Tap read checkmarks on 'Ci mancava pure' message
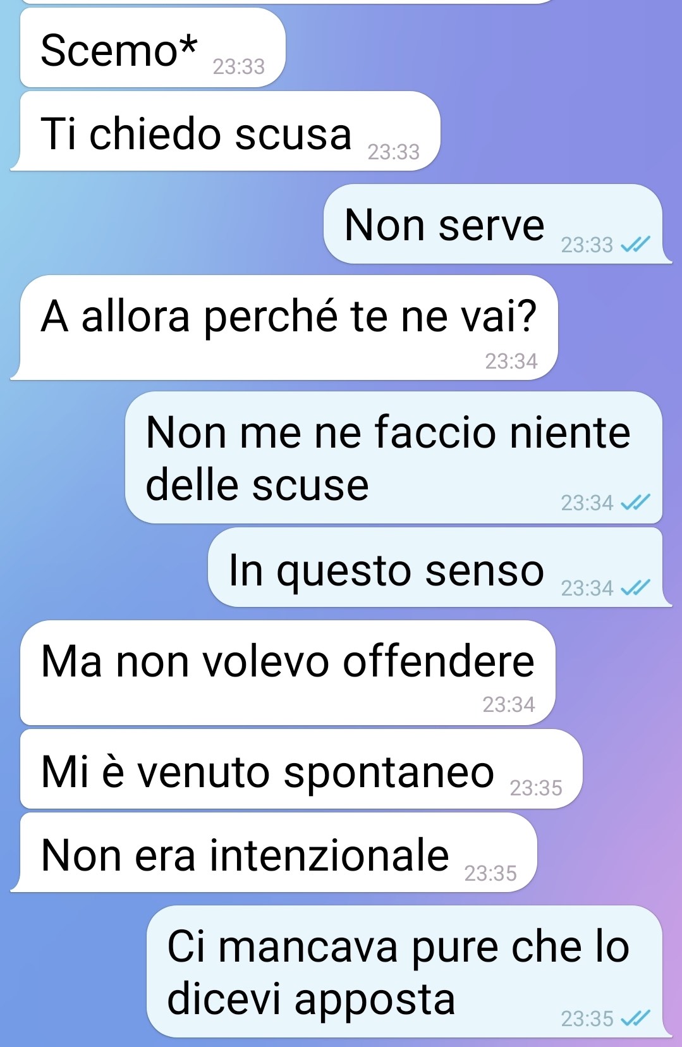This screenshot has height=1047, width=682. [635, 1019]
